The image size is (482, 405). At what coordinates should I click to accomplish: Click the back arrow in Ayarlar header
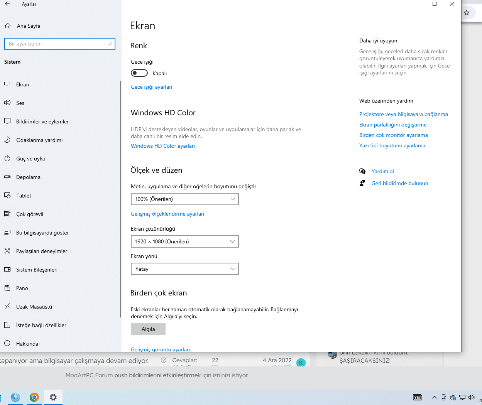tap(7, 4)
